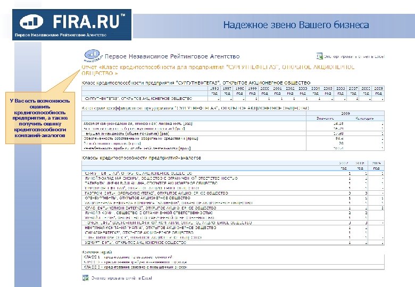Select the 'ЛУКОЙЛ-КОМИ' analog row

[233, 213]
